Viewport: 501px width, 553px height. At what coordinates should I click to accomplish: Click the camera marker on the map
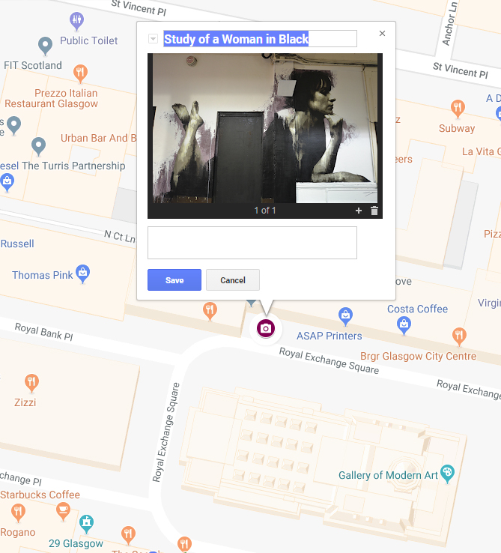[265, 328]
